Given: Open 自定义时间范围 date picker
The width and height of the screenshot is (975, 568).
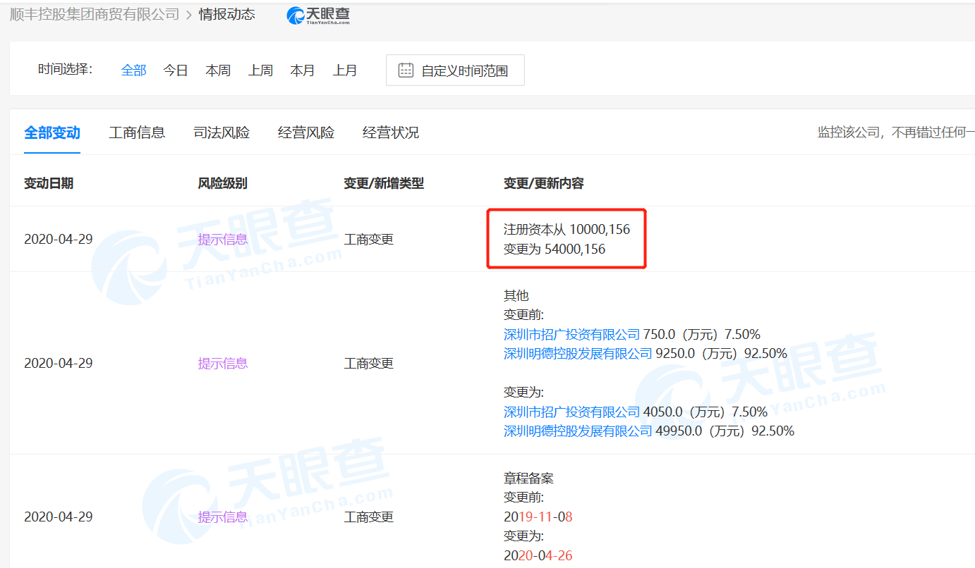Looking at the screenshot, I should tap(464, 70).
